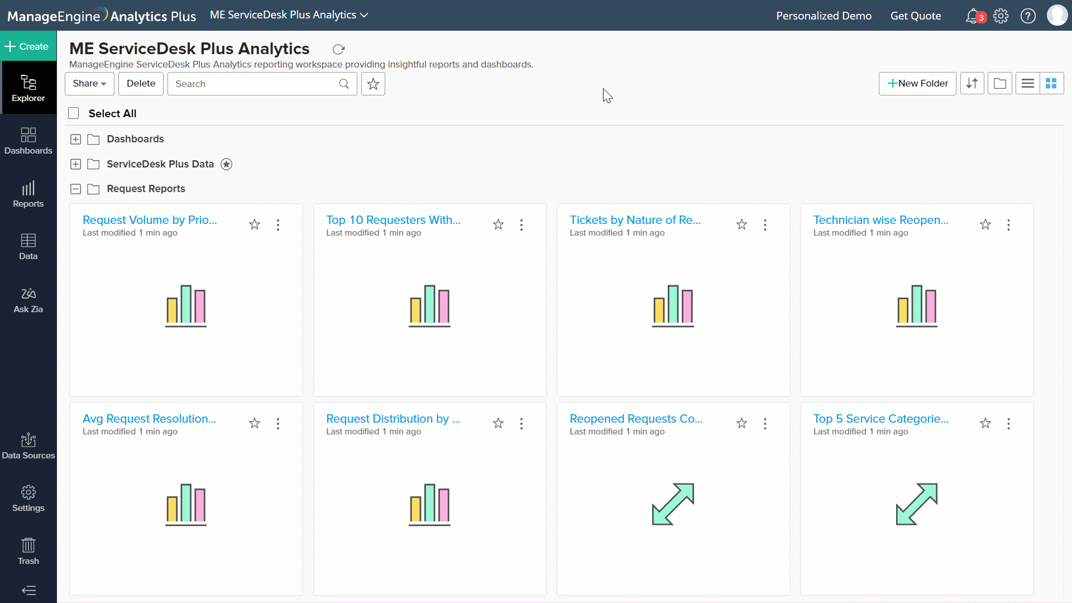Viewport: 1072px width, 603px height.
Task: Click the ManageEngine Analytics Plus logo
Action: tap(102, 15)
